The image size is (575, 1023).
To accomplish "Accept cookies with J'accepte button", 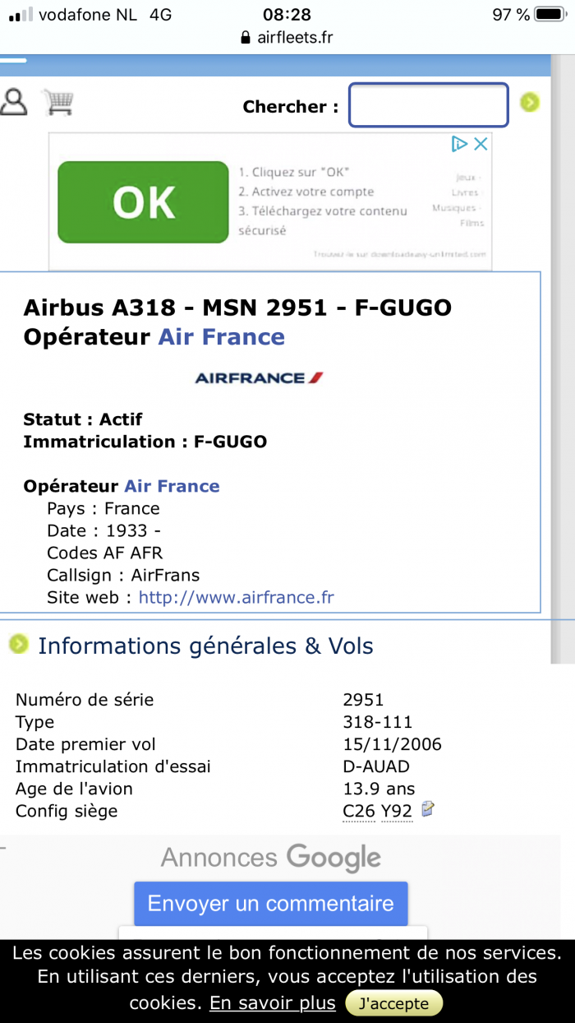I will (x=393, y=1003).
